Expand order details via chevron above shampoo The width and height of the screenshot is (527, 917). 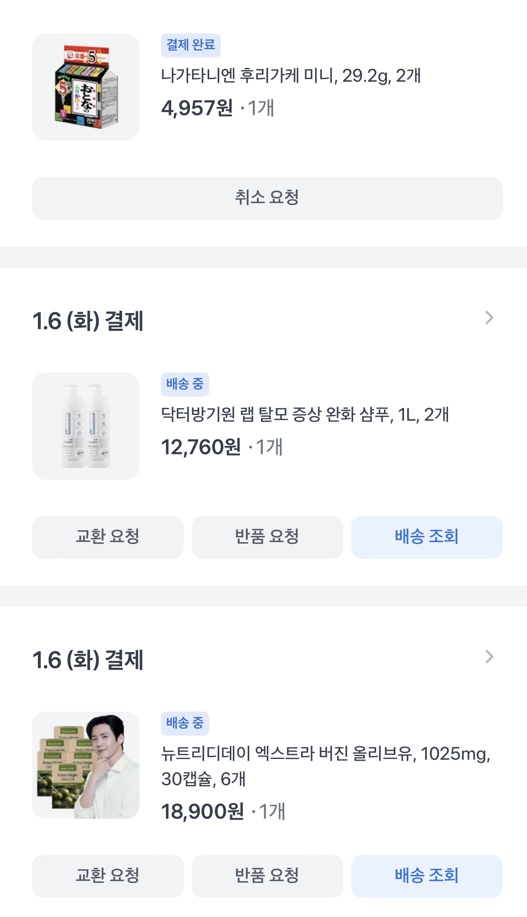[489, 318]
